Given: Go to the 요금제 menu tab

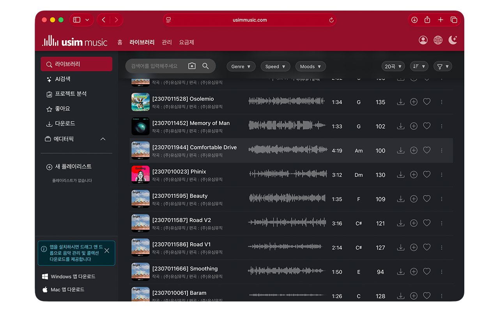Looking at the screenshot, I should tap(186, 42).
